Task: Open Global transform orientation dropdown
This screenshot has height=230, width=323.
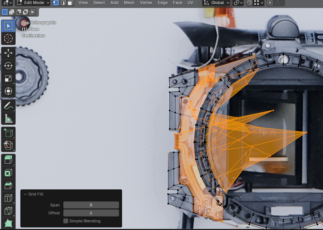Action: pyautogui.click(x=217, y=3)
